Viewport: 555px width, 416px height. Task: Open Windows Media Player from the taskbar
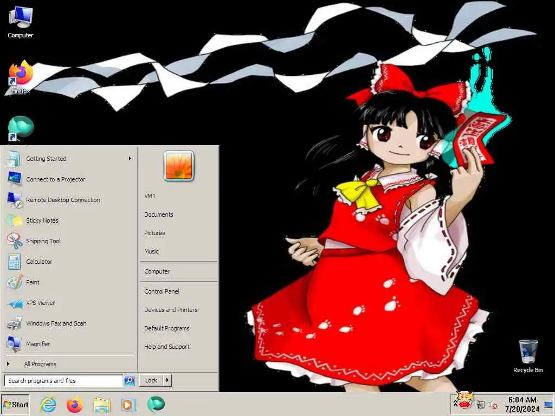pos(128,404)
